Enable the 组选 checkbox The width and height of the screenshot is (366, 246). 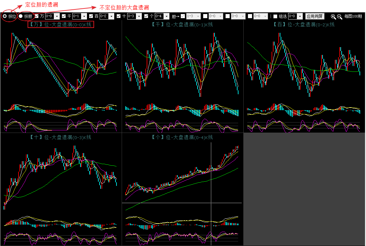275,16
